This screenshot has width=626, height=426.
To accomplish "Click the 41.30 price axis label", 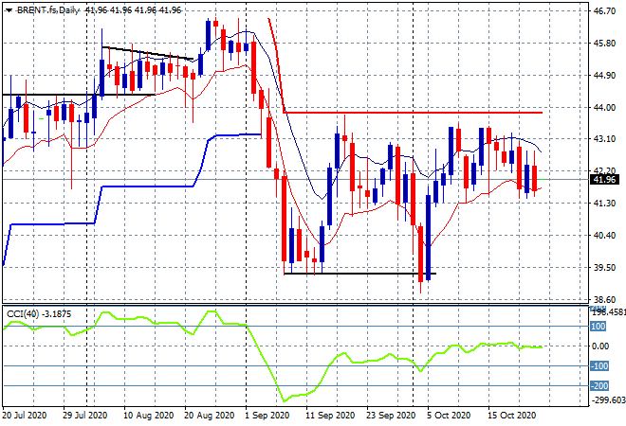I will pos(604,204).
